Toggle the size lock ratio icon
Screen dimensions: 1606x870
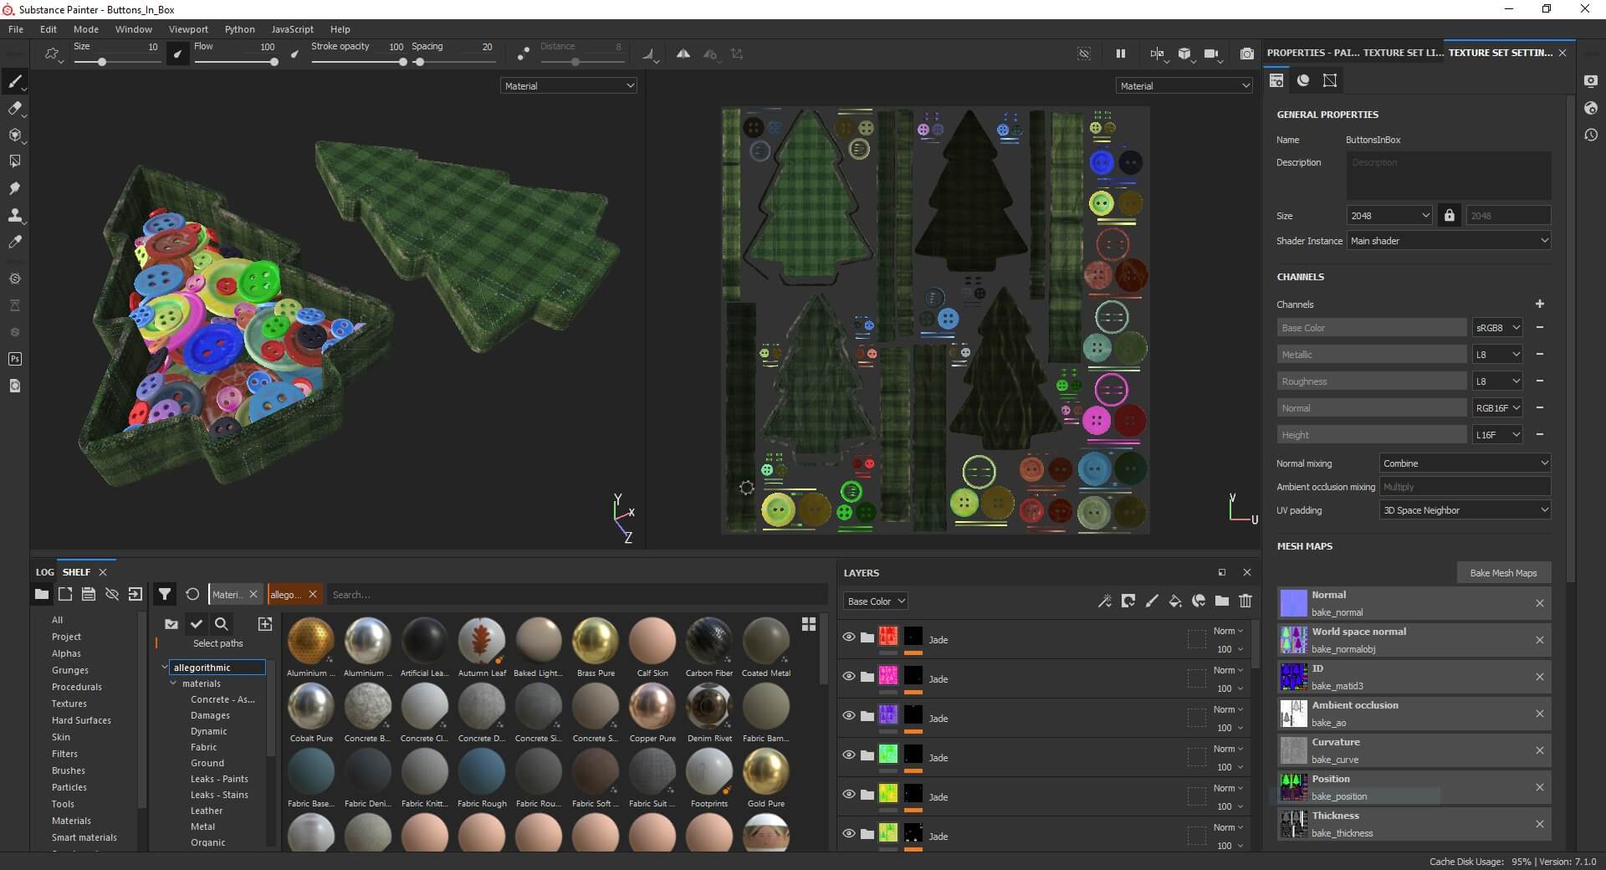[x=1449, y=216]
